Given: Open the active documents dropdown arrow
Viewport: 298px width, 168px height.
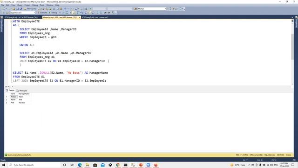Looking at the screenshot, I should pyautogui.click(x=292, y=17).
